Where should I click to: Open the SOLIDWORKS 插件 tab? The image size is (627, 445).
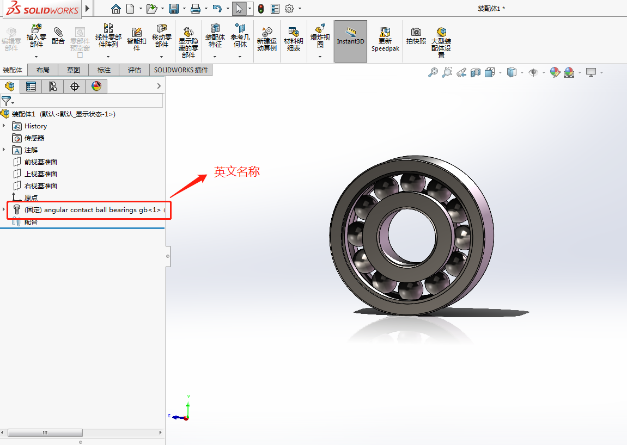[x=181, y=70]
